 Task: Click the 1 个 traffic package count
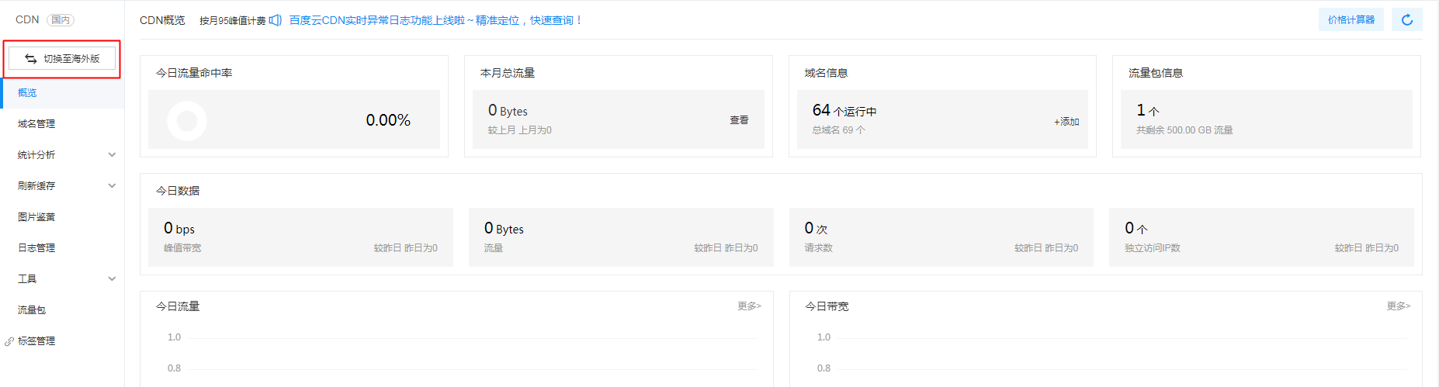click(1147, 111)
